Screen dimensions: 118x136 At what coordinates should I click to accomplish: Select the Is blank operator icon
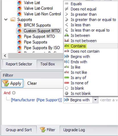pos(67,88)
